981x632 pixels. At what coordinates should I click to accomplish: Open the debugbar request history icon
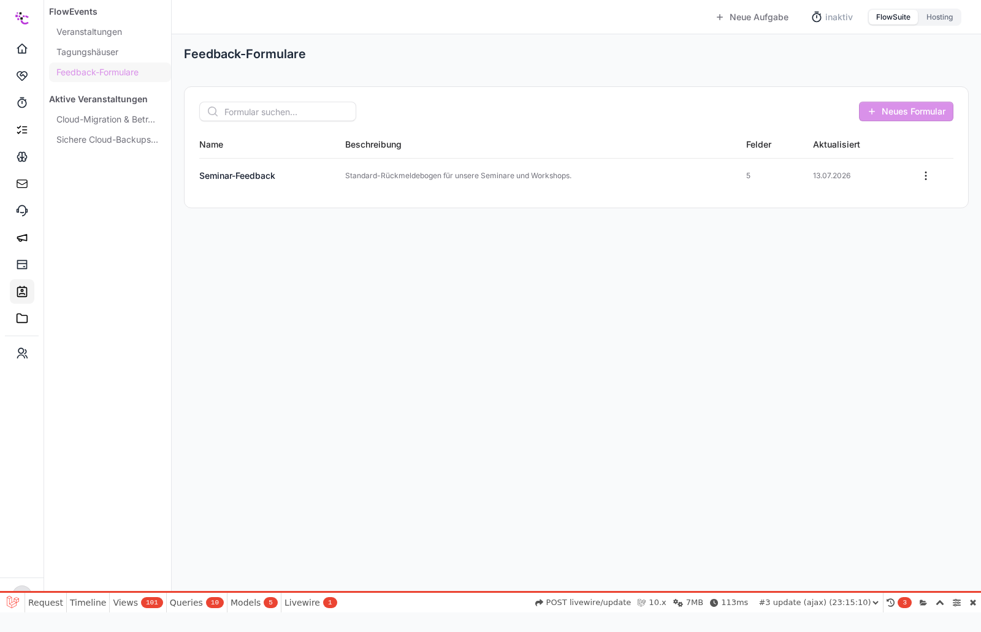pyautogui.click(x=891, y=603)
